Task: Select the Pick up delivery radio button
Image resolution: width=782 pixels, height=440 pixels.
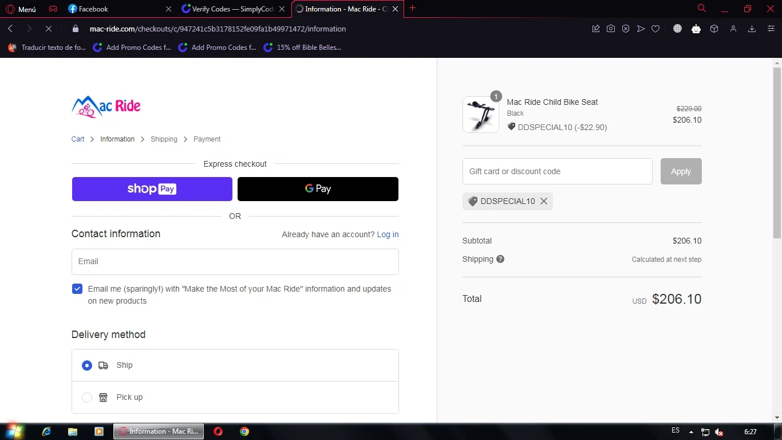Action: [x=87, y=398]
